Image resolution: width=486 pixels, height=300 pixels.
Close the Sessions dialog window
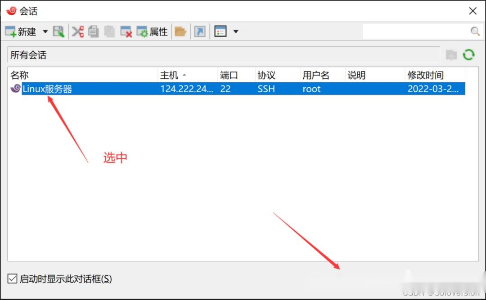(x=472, y=11)
